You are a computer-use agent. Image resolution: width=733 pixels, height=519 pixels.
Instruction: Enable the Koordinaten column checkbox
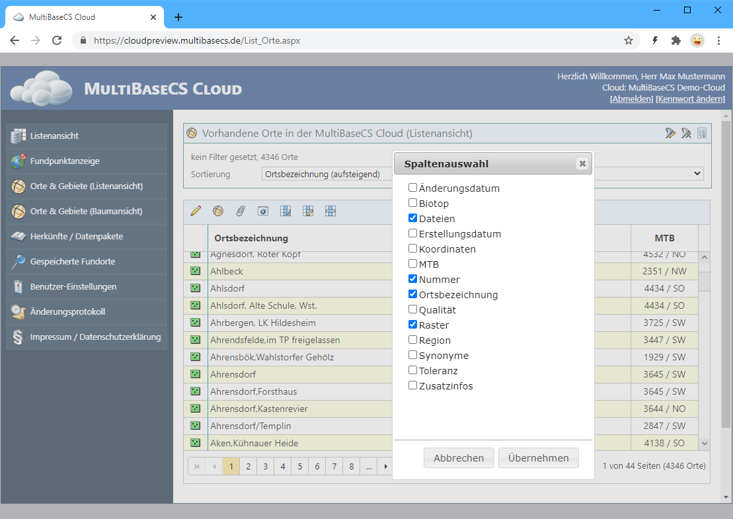[x=412, y=249]
